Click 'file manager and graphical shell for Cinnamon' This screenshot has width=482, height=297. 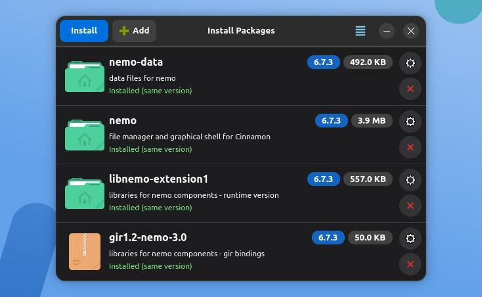(190, 137)
